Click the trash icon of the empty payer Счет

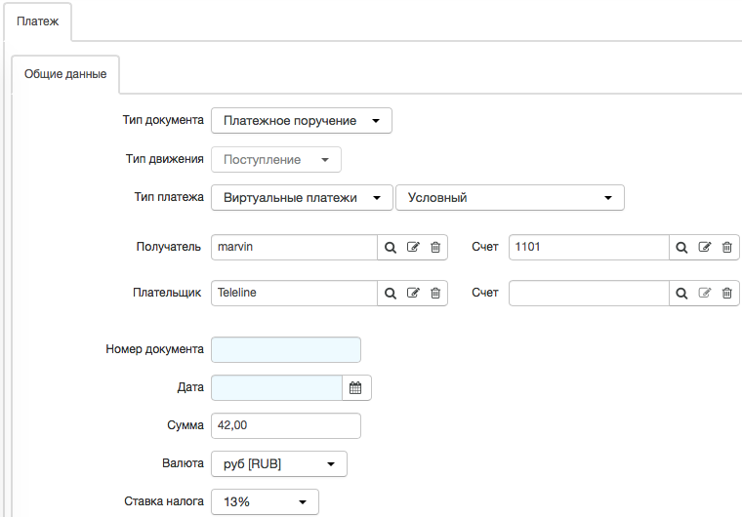pyautogui.click(x=726, y=293)
